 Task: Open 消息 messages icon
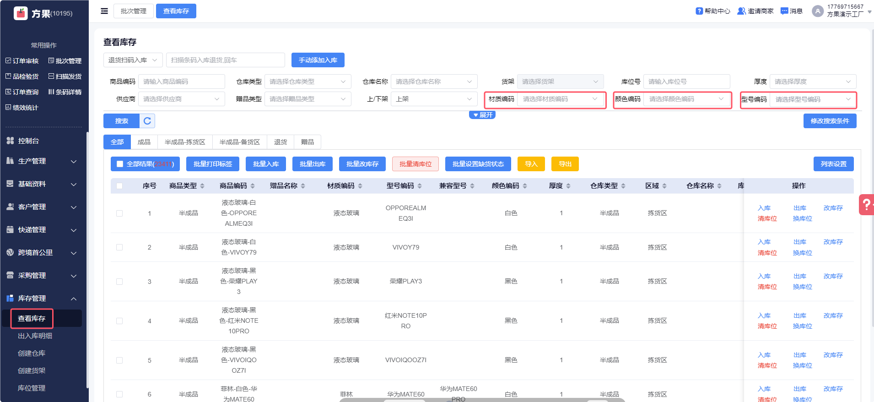coord(784,11)
